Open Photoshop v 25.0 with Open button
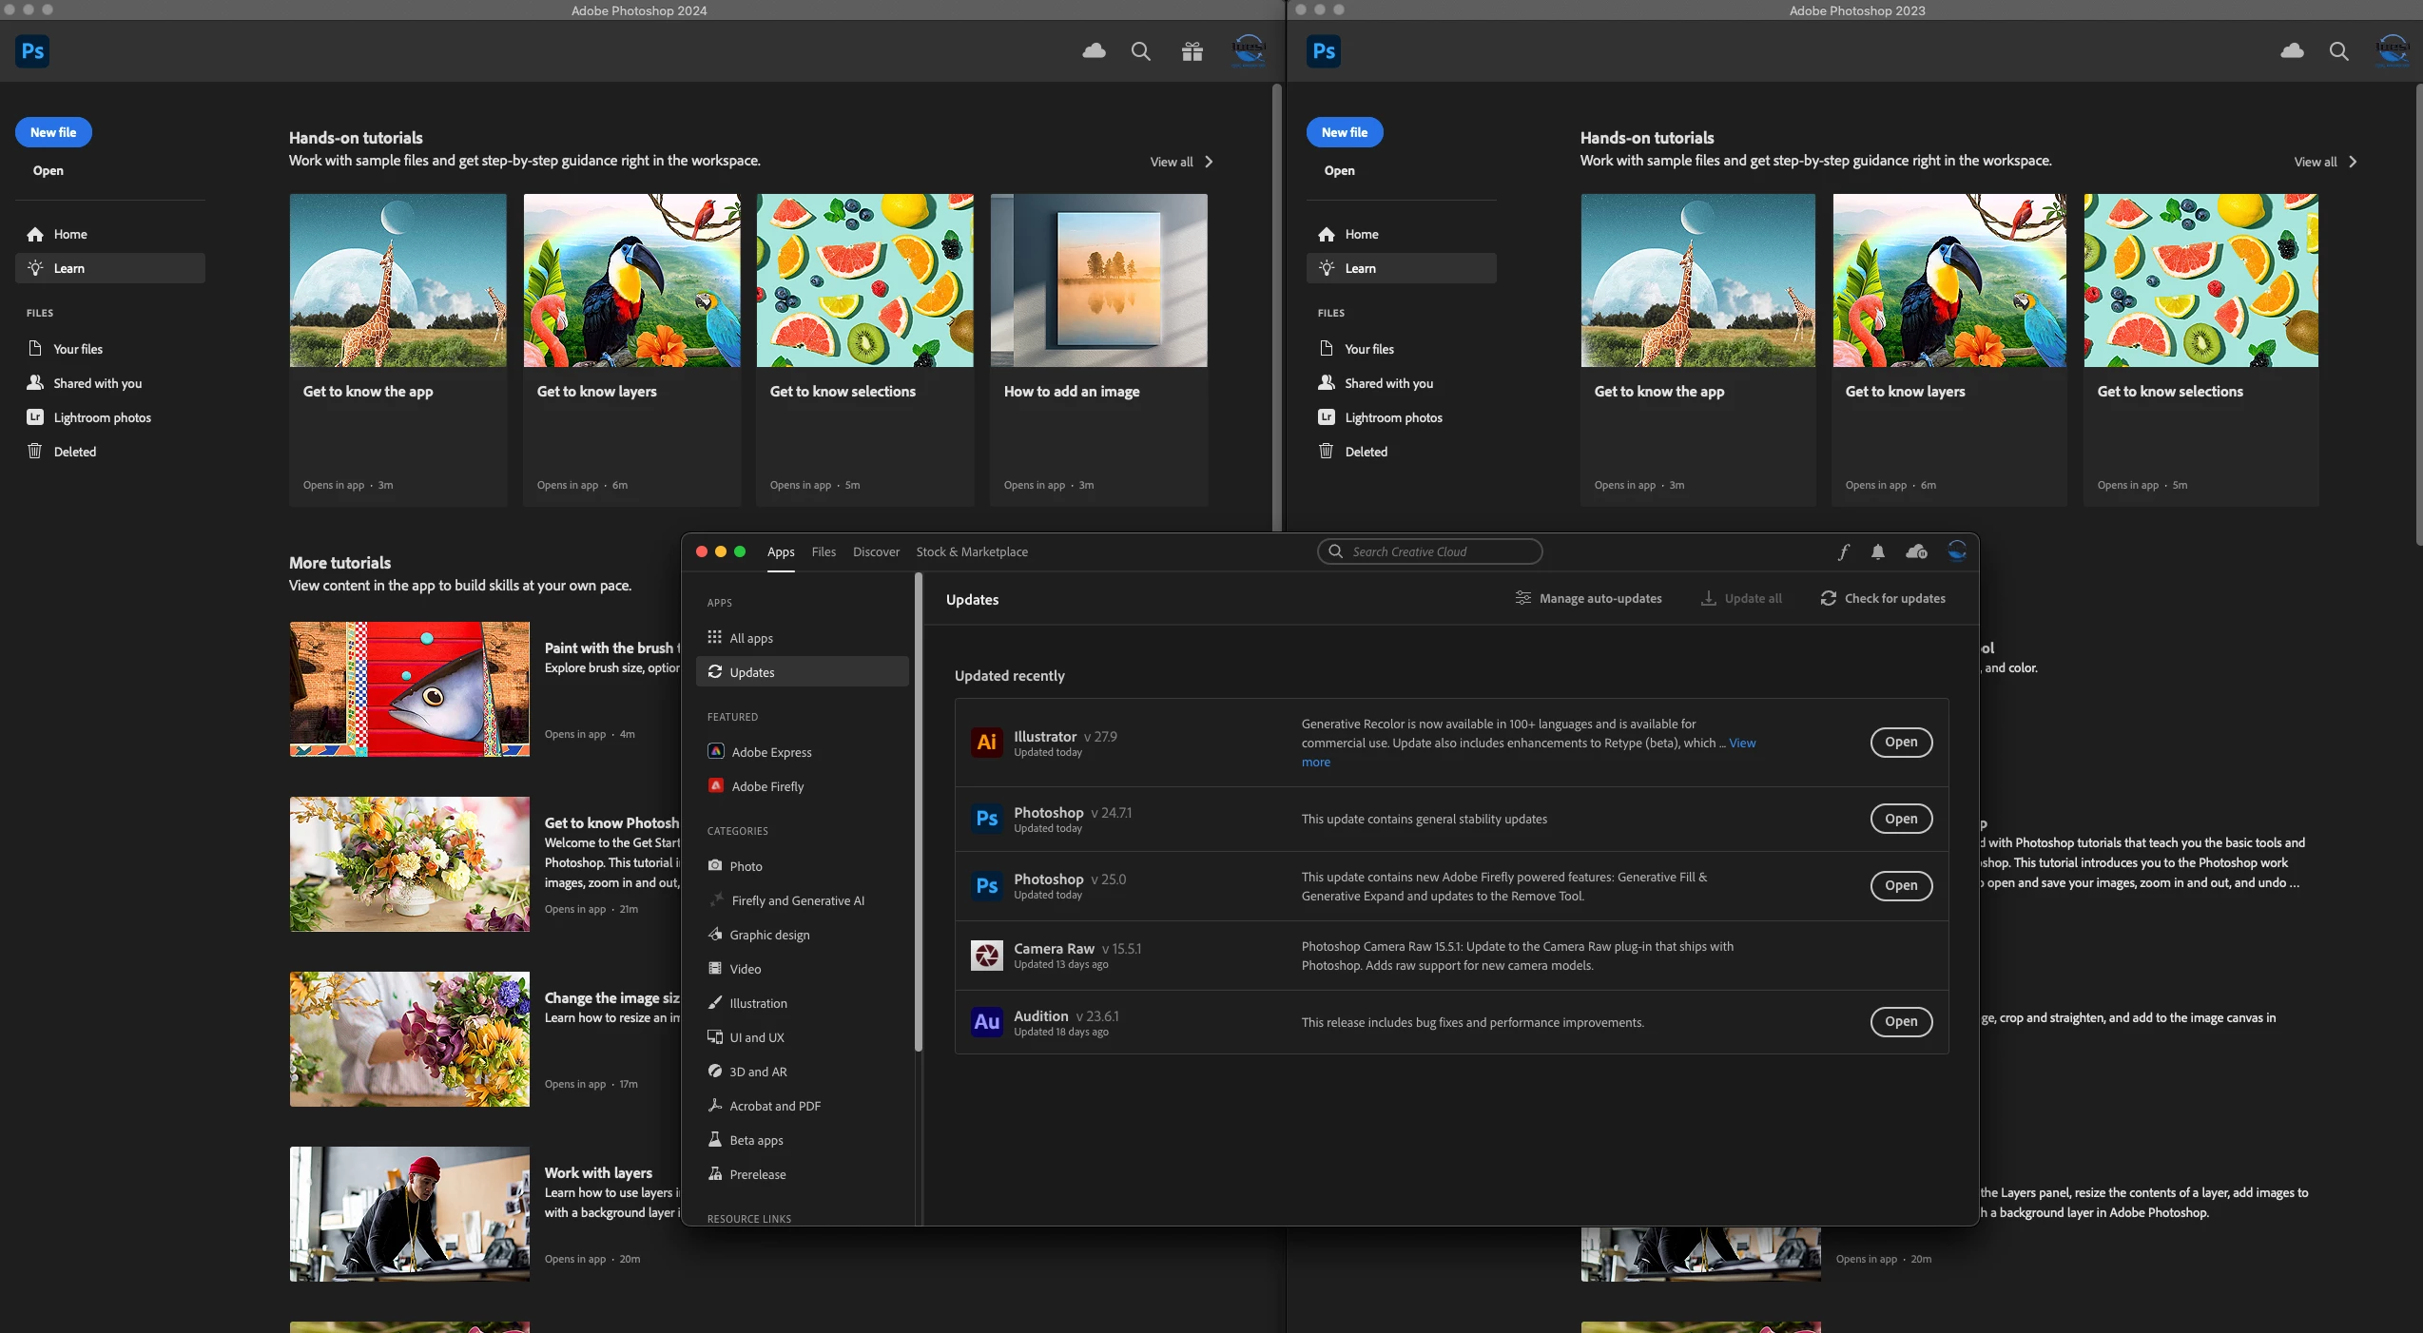The width and height of the screenshot is (2423, 1333). pyautogui.click(x=1900, y=885)
